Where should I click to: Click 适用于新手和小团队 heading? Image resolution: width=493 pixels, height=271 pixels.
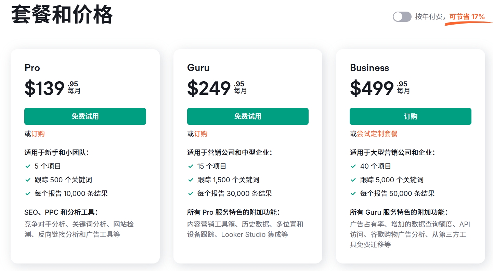click(x=56, y=153)
